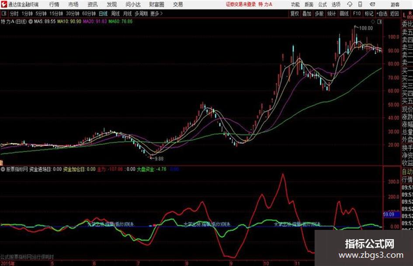Expand the 更多 period options

pos(156,14)
